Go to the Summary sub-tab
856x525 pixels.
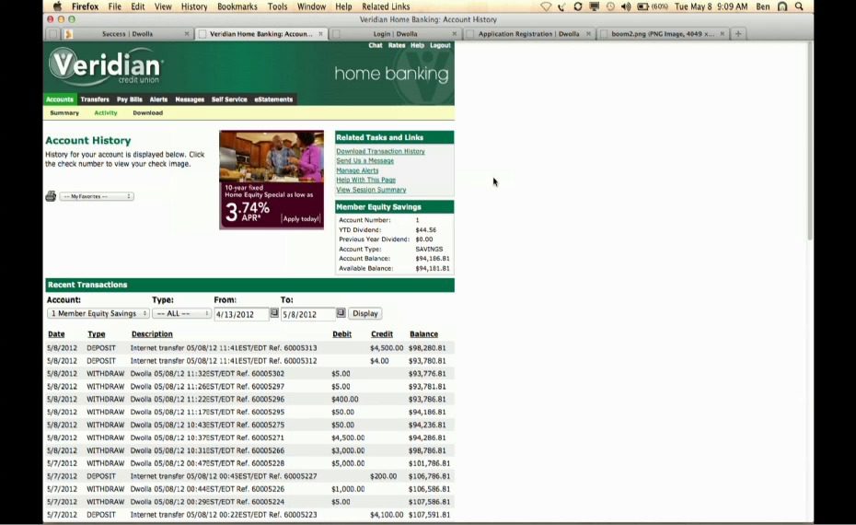64,113
